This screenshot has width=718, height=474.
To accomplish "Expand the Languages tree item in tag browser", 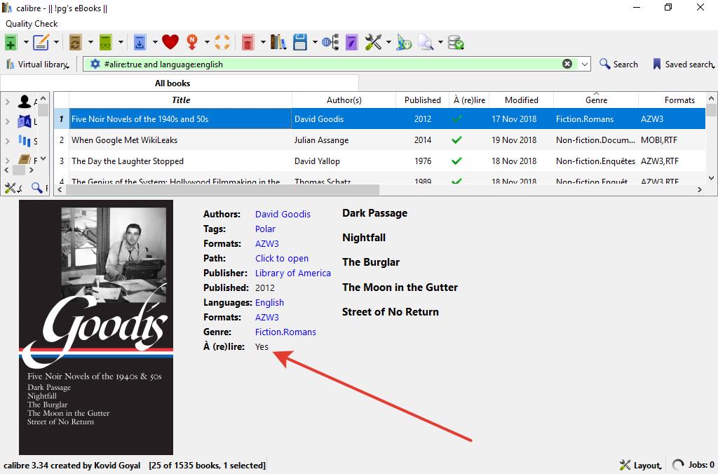I will coord(7,121).
